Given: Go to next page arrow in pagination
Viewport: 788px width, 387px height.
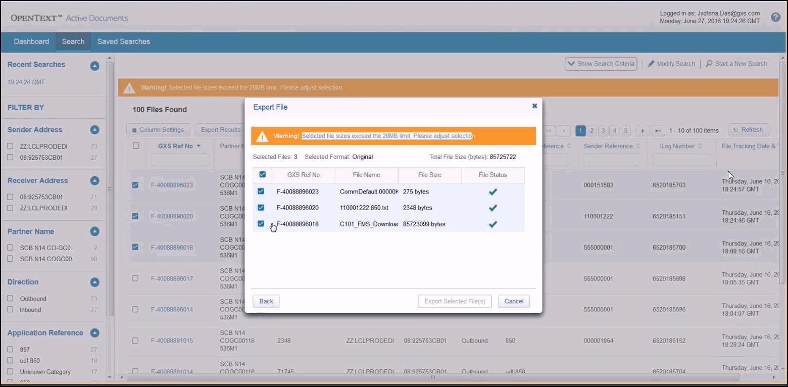Looking at the screenshot, I should click(x=642, y=131).
